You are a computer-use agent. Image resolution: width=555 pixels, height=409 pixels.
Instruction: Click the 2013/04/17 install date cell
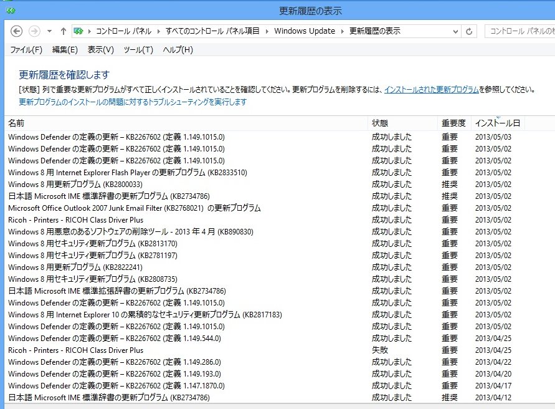click(493, 385)
